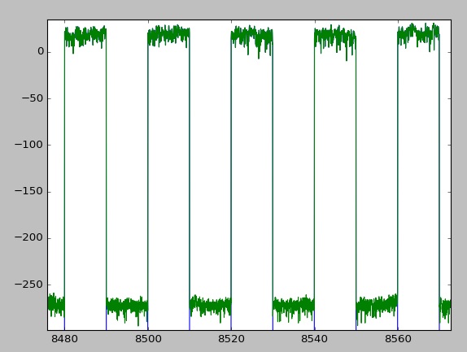Click the x-axis tick label 8560
Image resolution: width=467 pixels, height=352 pixels.
click(398, 339)
